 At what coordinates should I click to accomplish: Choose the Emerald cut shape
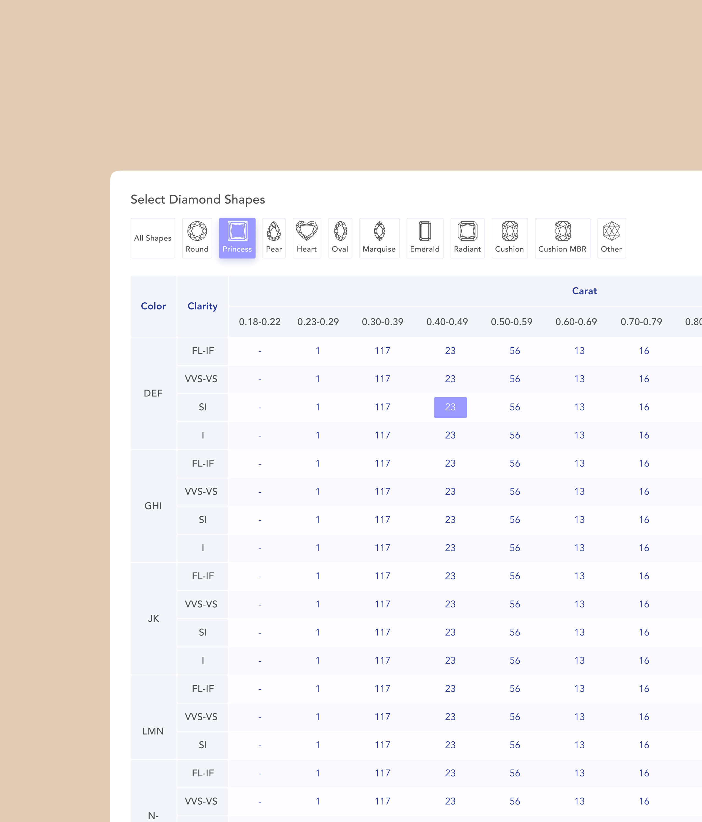click(424, 238)
